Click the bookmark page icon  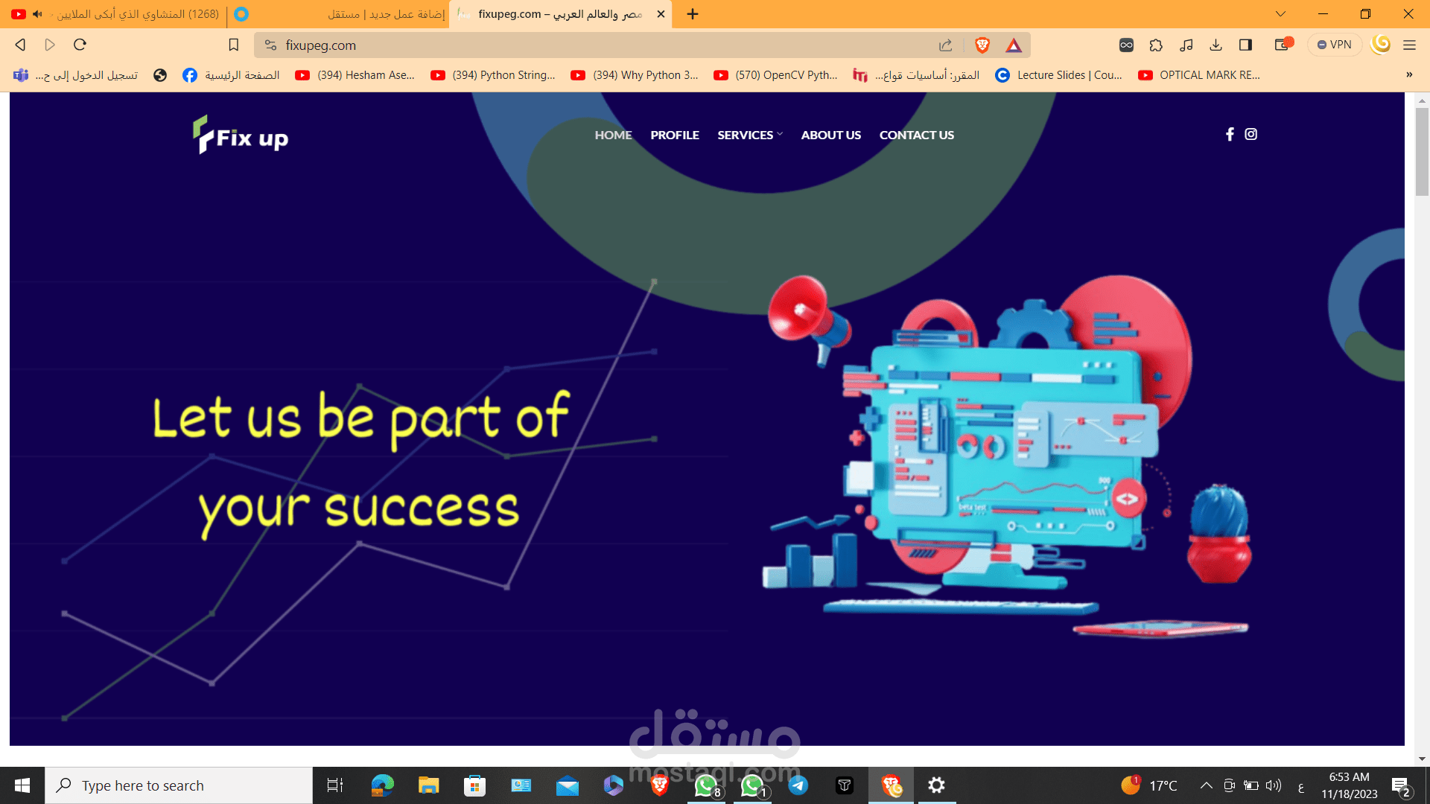[233, 45]
